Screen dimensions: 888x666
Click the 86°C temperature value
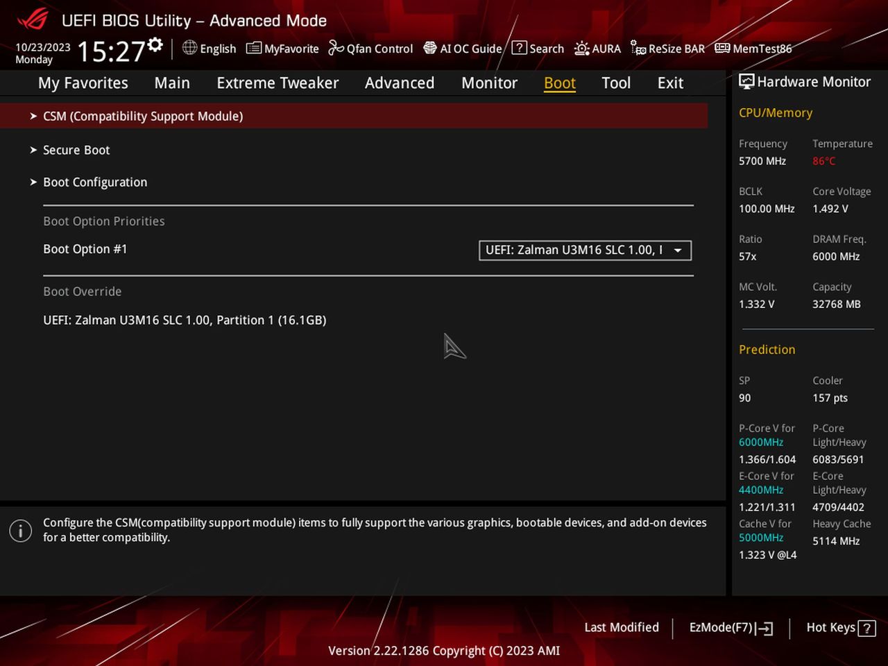823,161
